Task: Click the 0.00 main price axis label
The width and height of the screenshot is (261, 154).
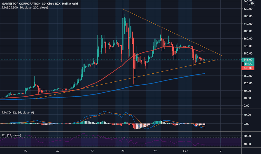Action: click(x=246, y=106)
